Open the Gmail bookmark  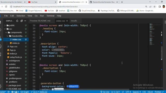tap(20, 11)
